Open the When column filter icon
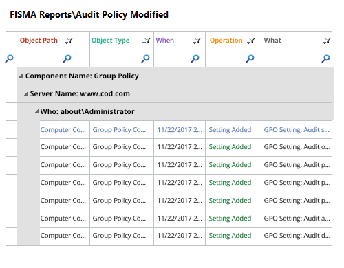 197,41
